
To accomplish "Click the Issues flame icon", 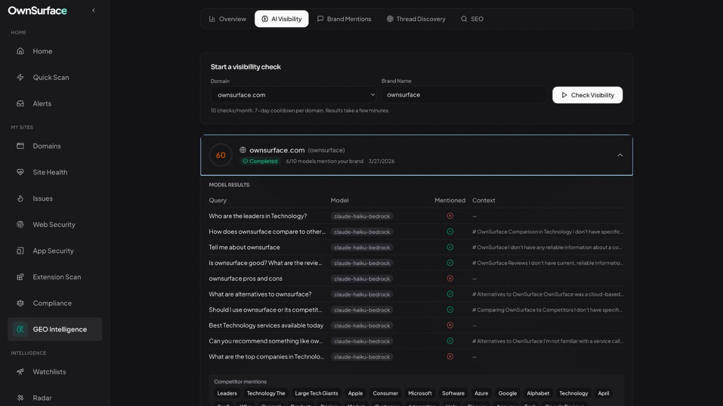I will click(20, 198).
